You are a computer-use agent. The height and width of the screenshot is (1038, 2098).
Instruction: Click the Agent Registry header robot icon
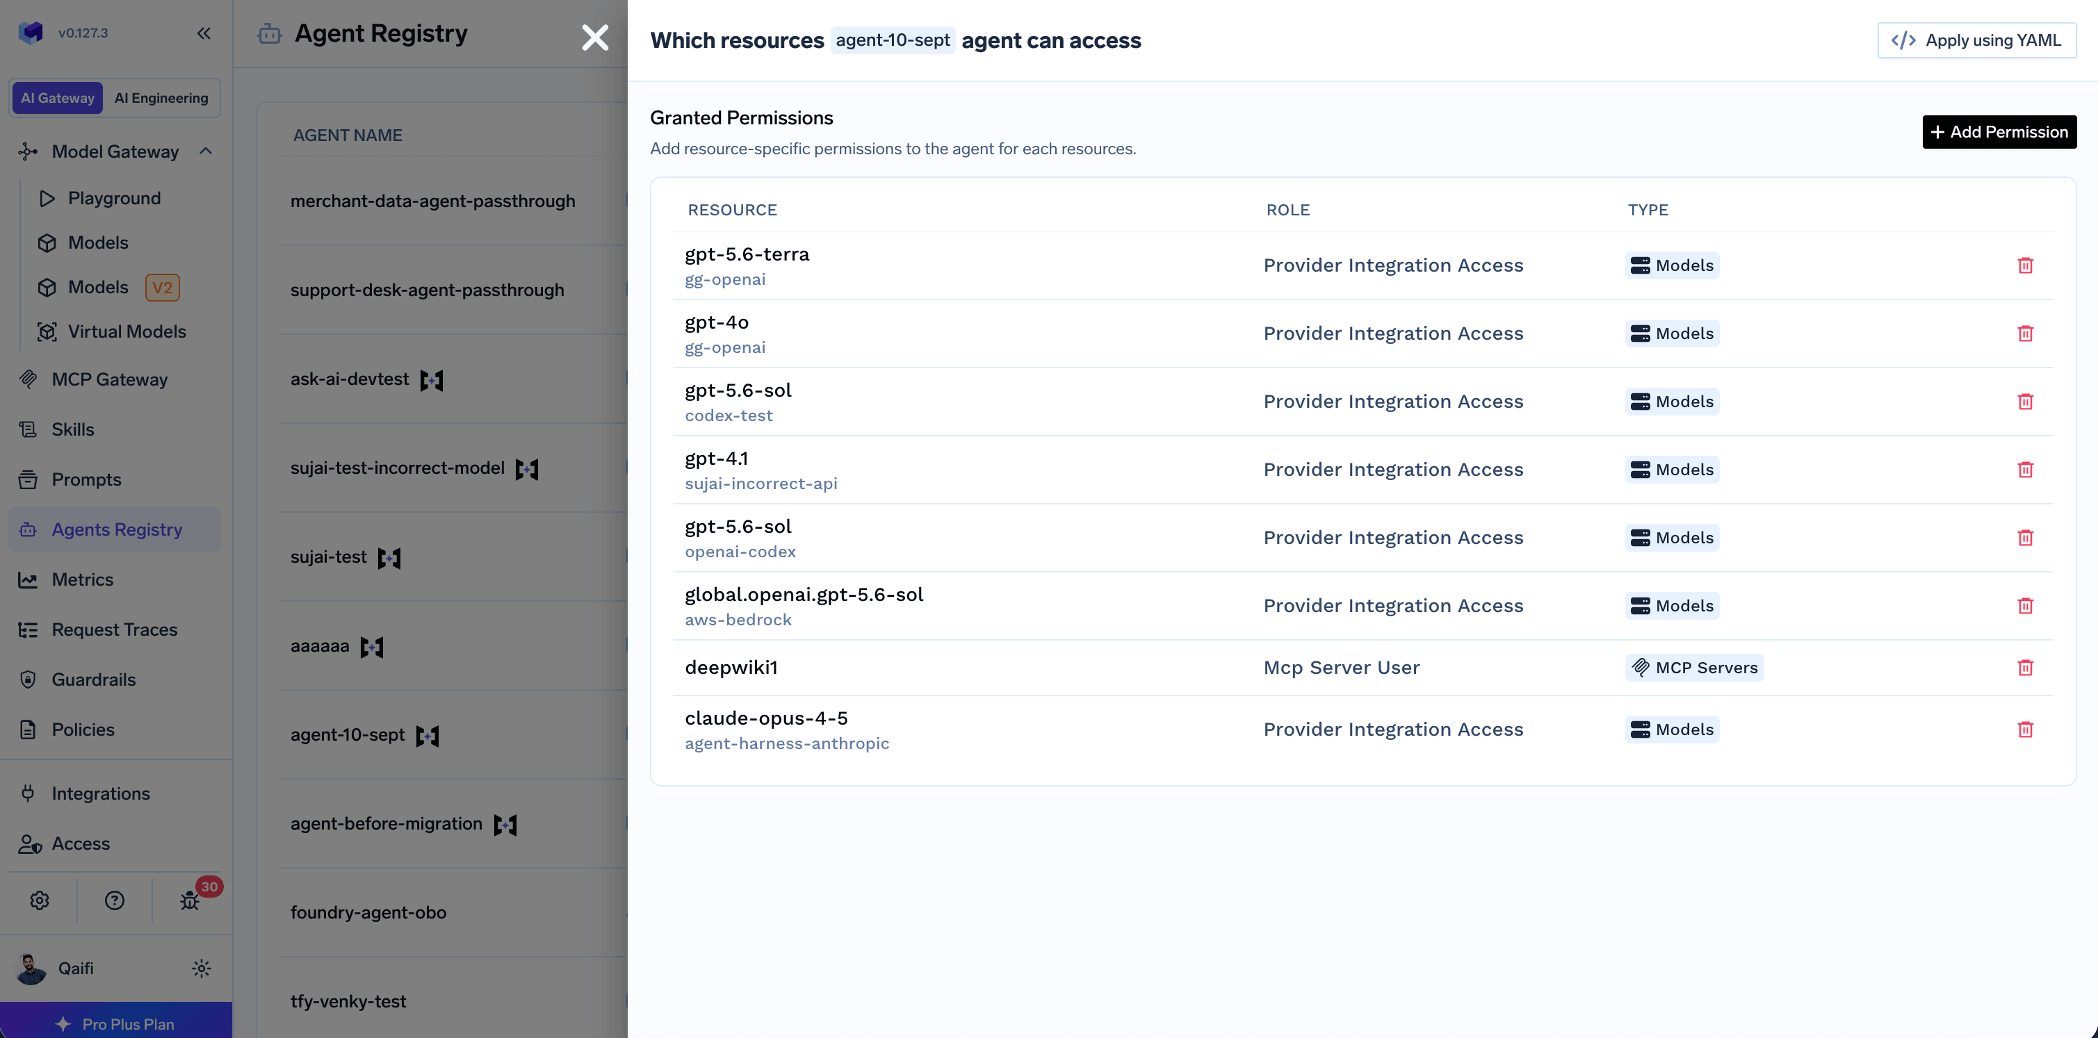pos(270,33)
